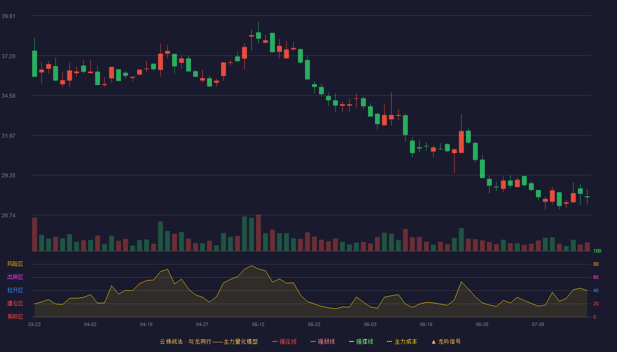Click the 06-26 date label
617x352 pixels.
coord(482,324)
